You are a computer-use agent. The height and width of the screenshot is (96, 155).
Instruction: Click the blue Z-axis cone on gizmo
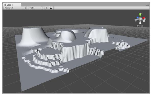coord(138,18)
